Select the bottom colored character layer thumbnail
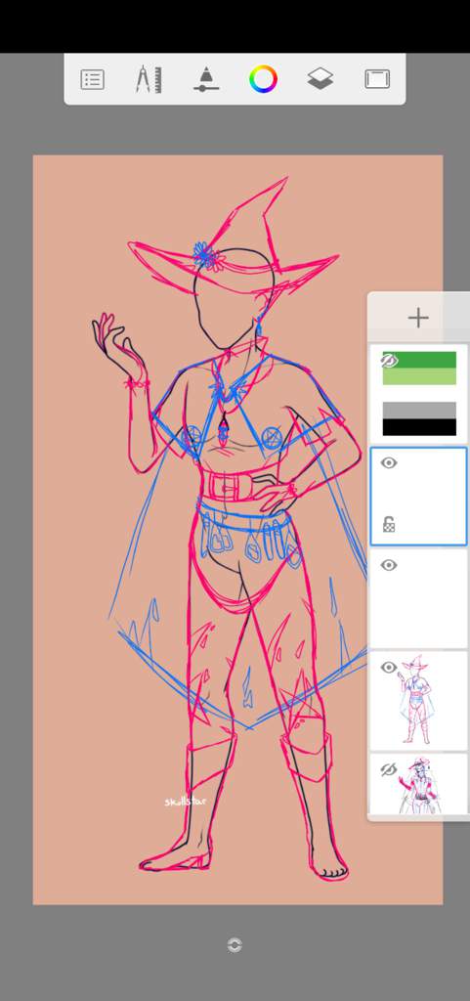Image resolution: width=470 pixels, height=1001 pixels. [419, 784]
